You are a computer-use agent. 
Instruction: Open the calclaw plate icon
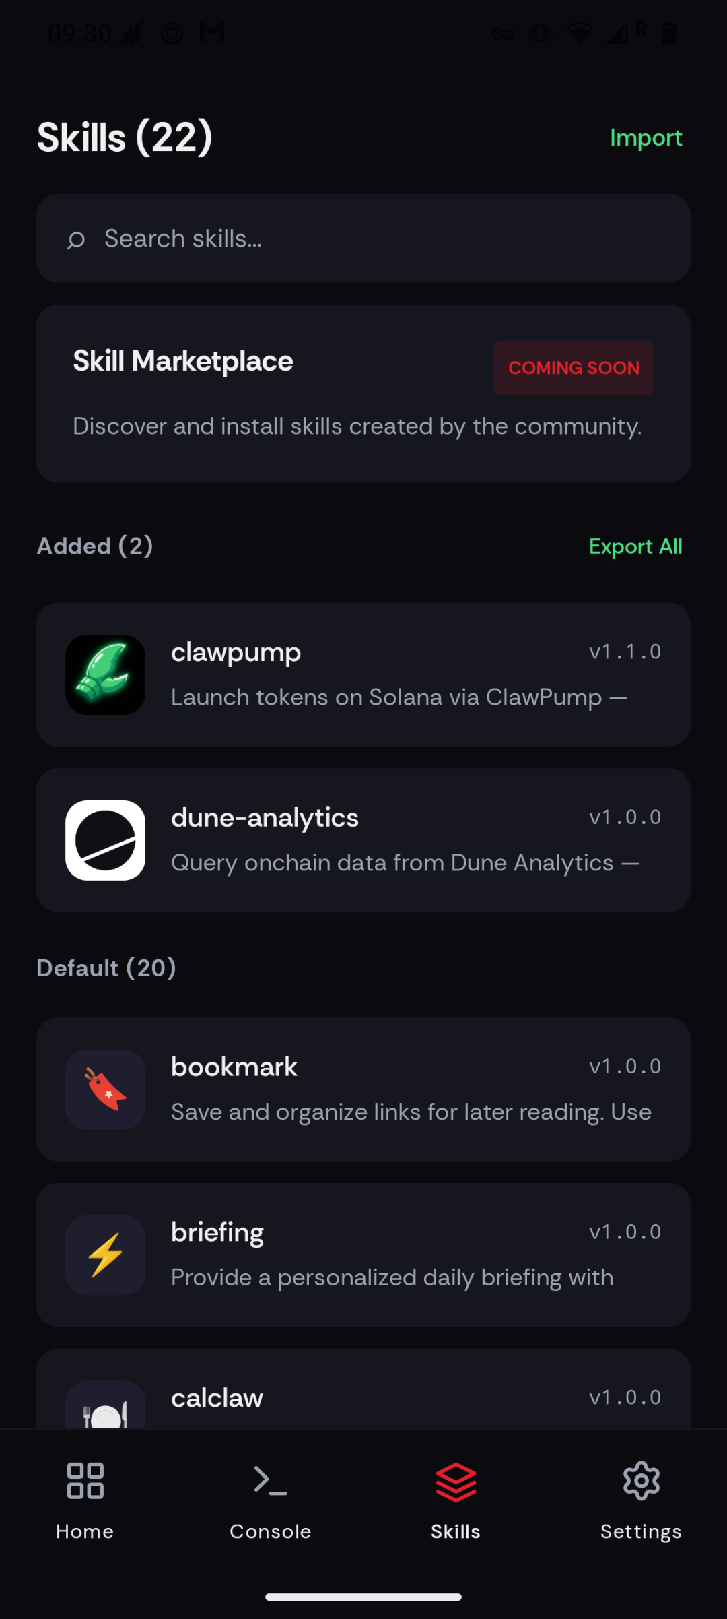(105, 1404)
